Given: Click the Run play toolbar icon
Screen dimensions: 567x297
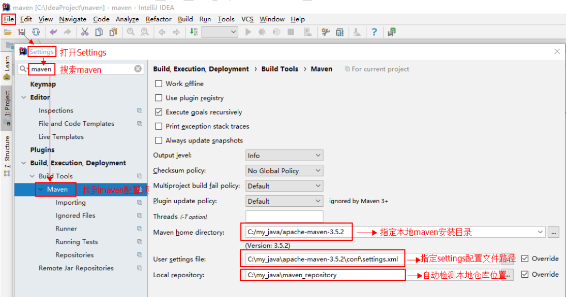Looking at the screenshot, I should tap(248, 32).
